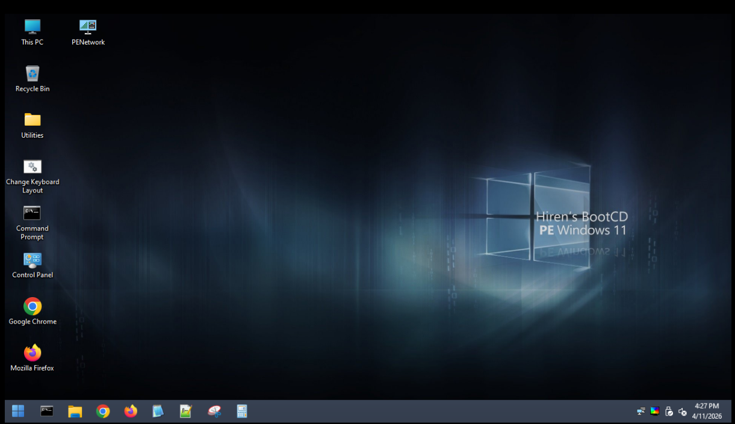
Task: Select the PENetwork desktop shortcut
Action: [x=88, y=32]
